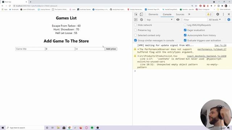Screen dimensions: 232x130
Task: Toggle device toolbar icon in DevTools
Action: click(141, 14)
